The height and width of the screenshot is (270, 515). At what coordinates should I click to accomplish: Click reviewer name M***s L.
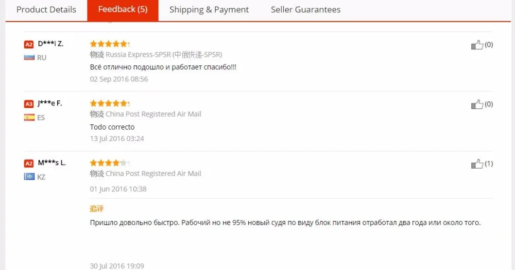(52, 163)
